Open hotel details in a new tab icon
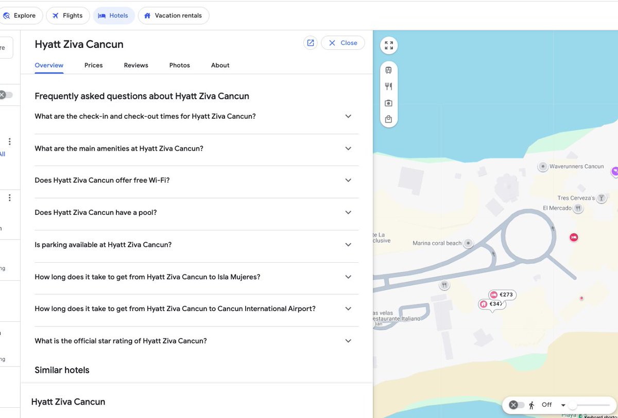Screen dimensions: 618x418 pos(311,43)
